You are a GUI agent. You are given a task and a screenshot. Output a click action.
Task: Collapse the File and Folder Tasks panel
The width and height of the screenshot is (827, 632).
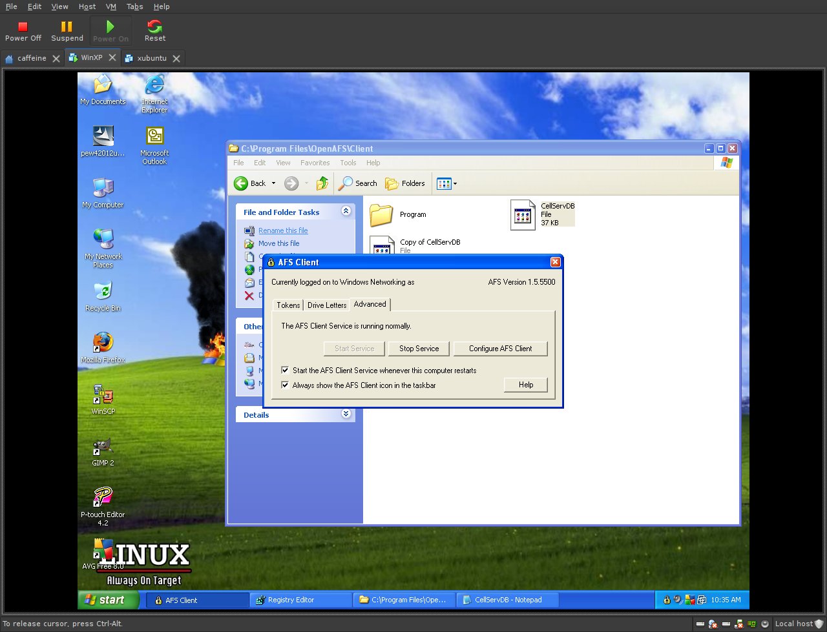(346, 211)
